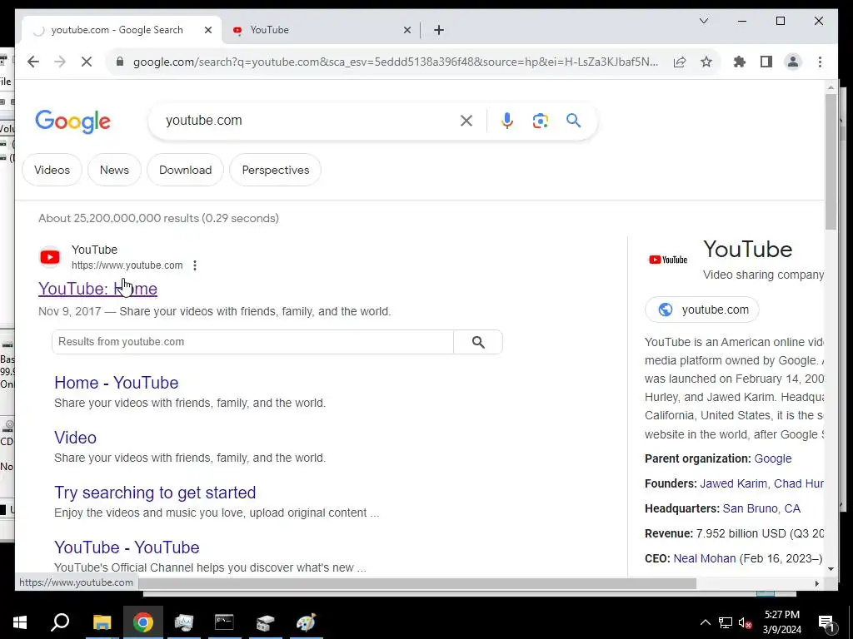Viewport: 853px width, 639px height.
Task: Close the youtube.com Google Search tab
Action: pyautogui.click(x=207, y=30)
